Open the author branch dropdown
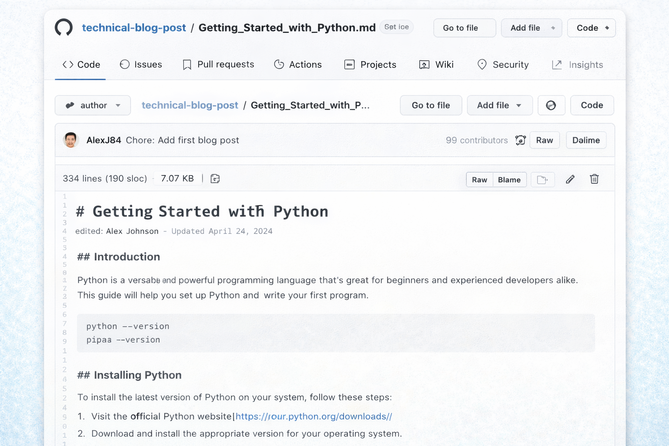Viewport: 669px width, 446px height. (92, 105)
